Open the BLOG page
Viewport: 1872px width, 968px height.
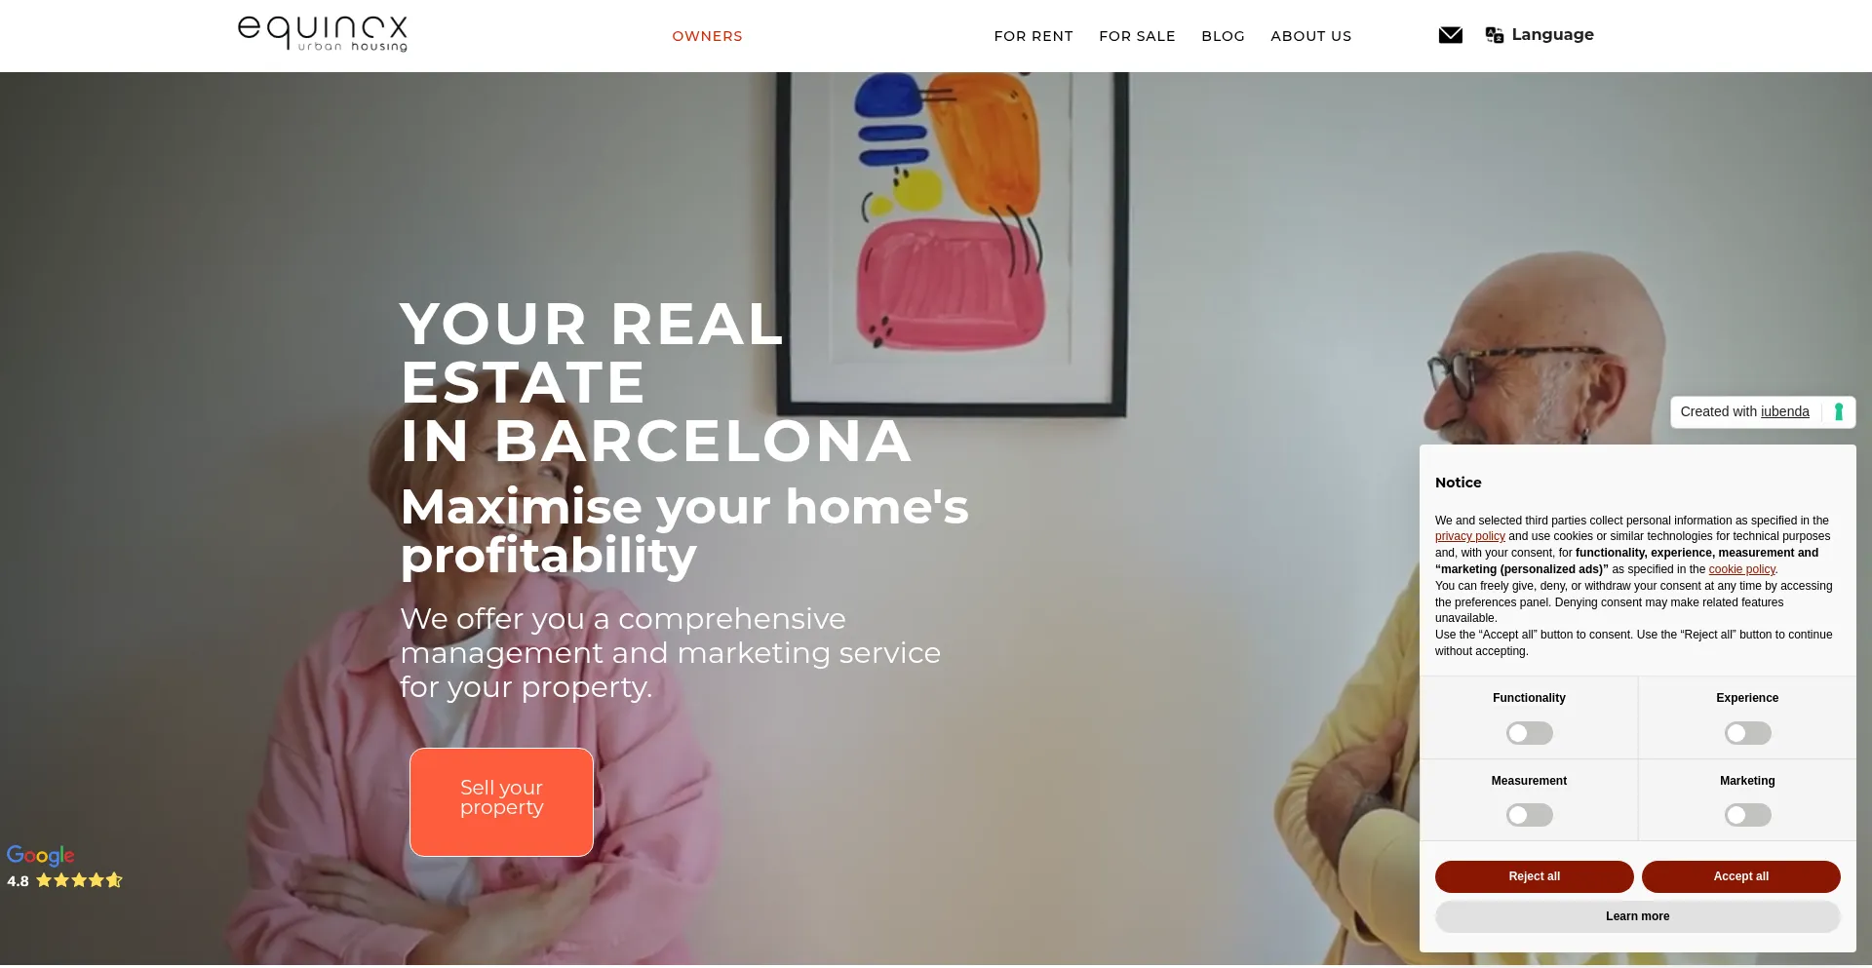pos(1223,36)
